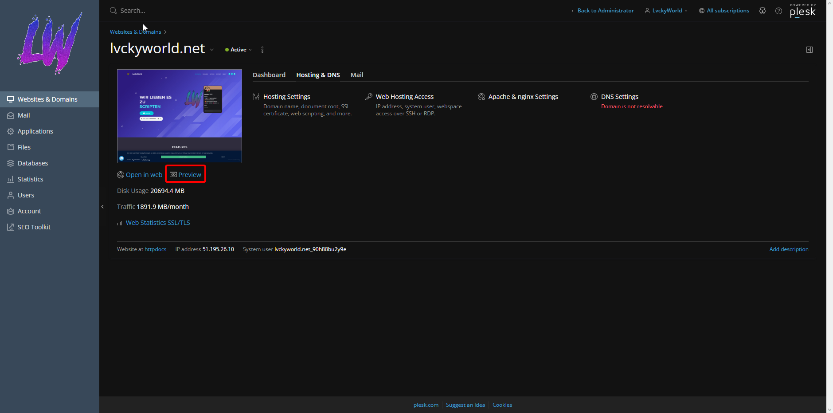Screen dimensions: 833x413
Task: Open the LvckyWorld user menu
Action: pos(667,11)
